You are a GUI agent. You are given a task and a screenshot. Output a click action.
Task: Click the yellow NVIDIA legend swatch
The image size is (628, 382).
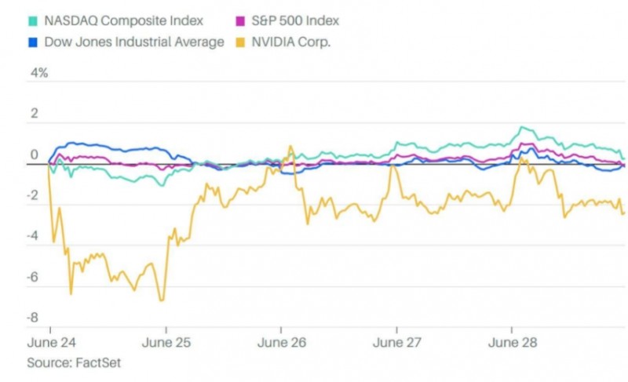242,42
